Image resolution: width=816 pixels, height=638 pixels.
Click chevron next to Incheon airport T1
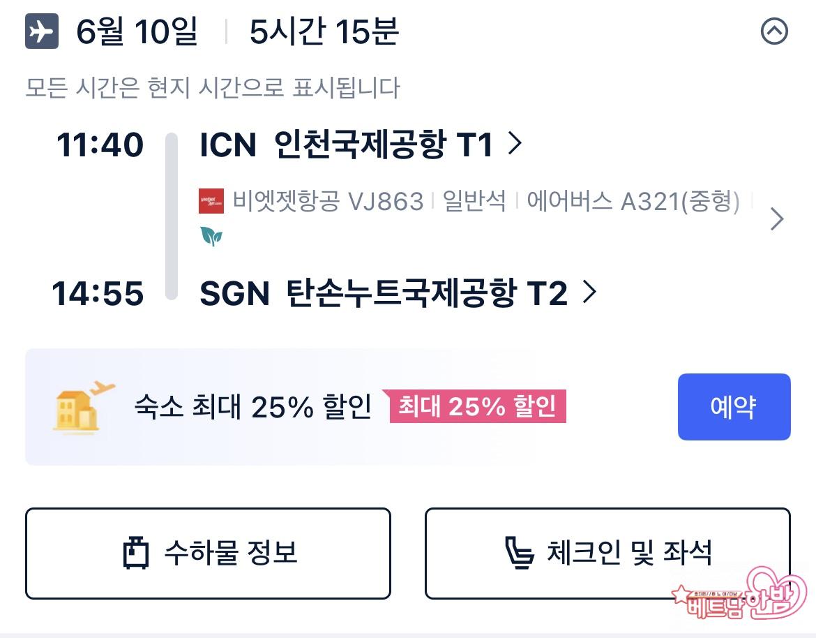[515, 144]
